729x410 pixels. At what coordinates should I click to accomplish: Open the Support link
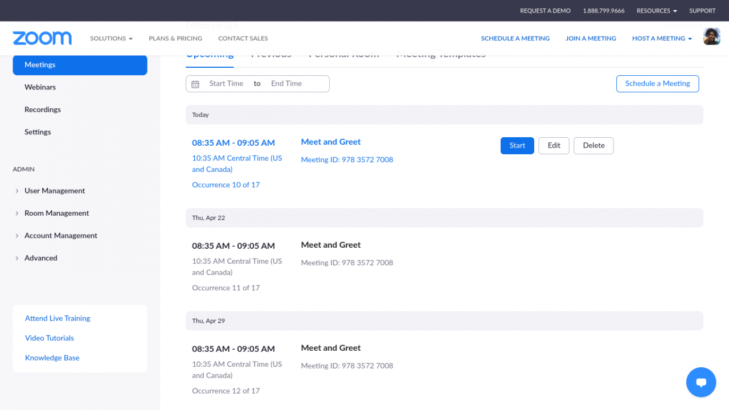coord(702,11)
